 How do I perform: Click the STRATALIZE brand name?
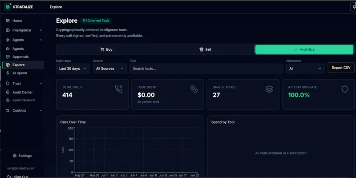point(23,7)
